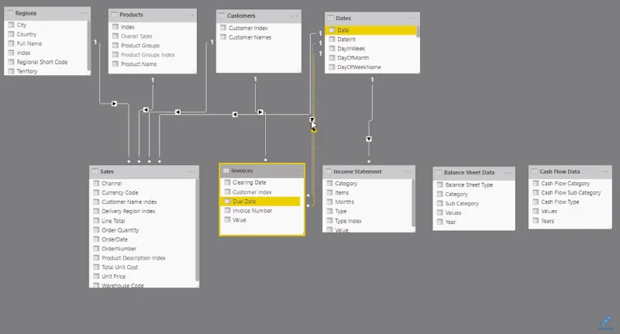
Task: Select the Products to Sales relationship arrow
Action: 146,110
